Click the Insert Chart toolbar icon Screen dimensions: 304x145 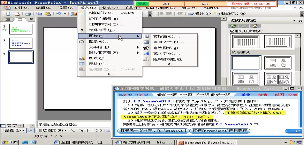74,14
